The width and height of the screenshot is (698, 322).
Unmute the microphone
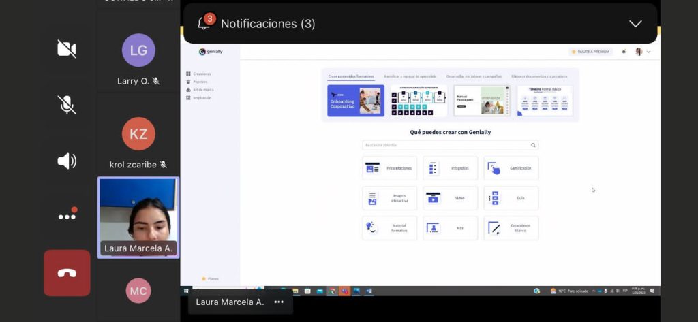coord(67,105)
